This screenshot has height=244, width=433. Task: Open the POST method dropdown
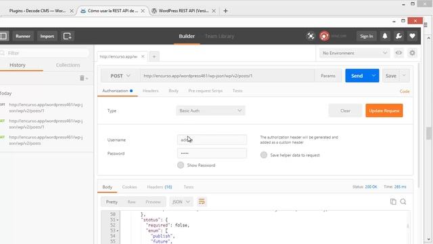[120, 76]
